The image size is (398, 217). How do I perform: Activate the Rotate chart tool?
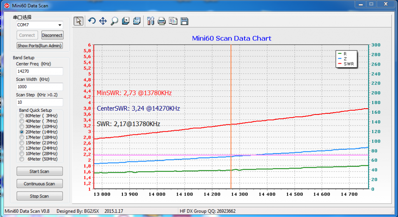tap(92, 21)
